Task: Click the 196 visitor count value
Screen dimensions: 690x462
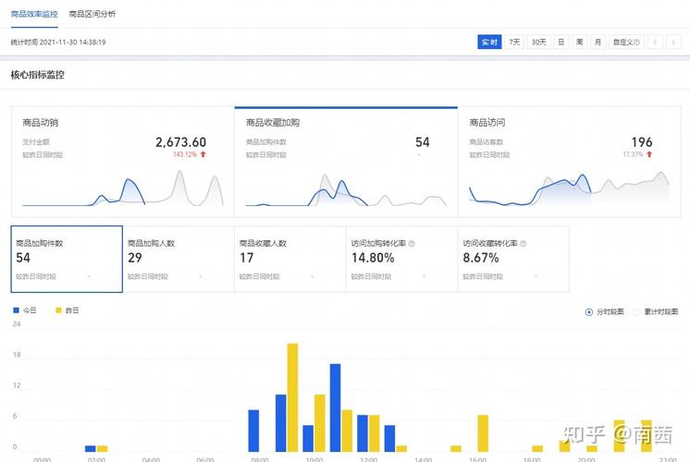Action: [642, 142]
